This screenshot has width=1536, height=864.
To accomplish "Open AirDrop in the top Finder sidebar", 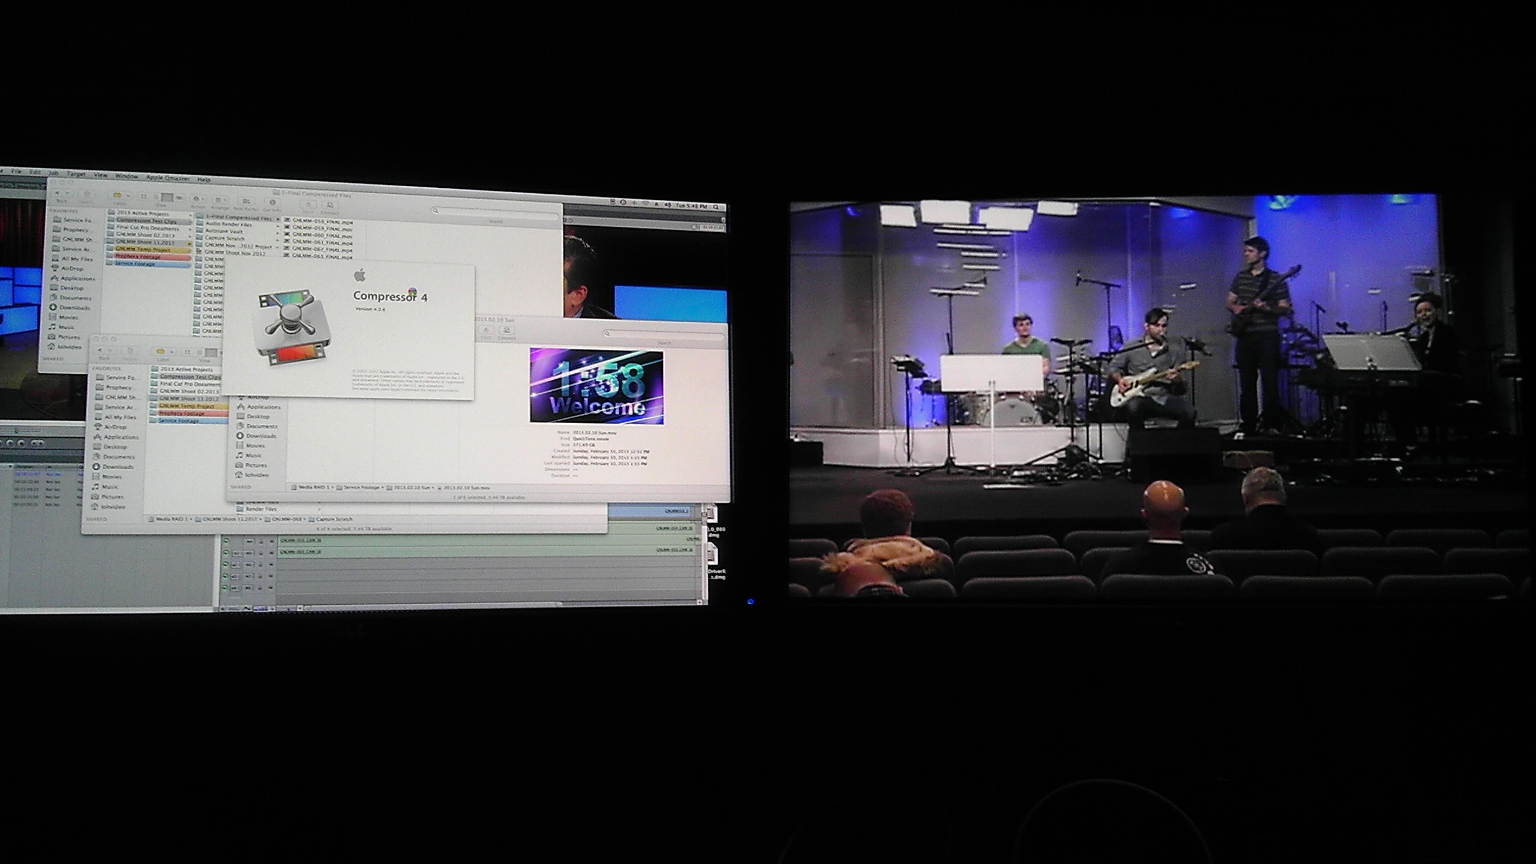I will click(72, 269).
